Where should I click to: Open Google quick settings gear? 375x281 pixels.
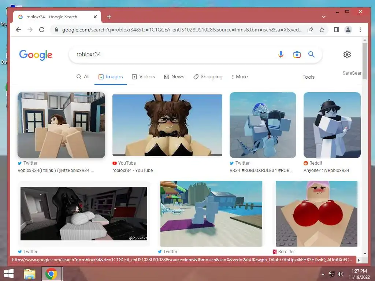pyautogui.click(x=347, y=55)
